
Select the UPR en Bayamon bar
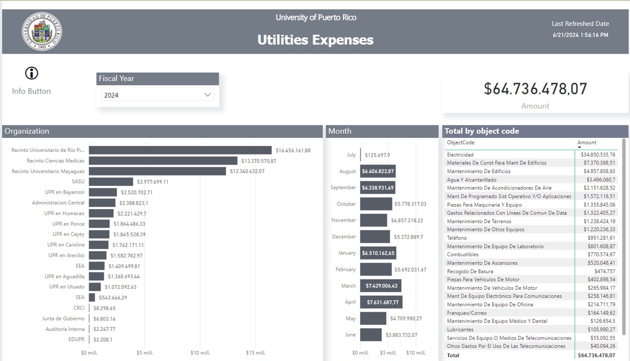coord(102,193)
